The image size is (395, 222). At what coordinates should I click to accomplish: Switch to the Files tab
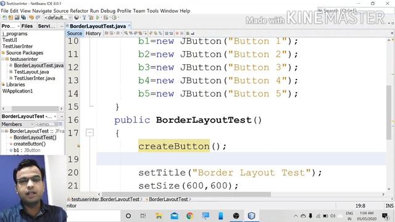pos(27,26)
